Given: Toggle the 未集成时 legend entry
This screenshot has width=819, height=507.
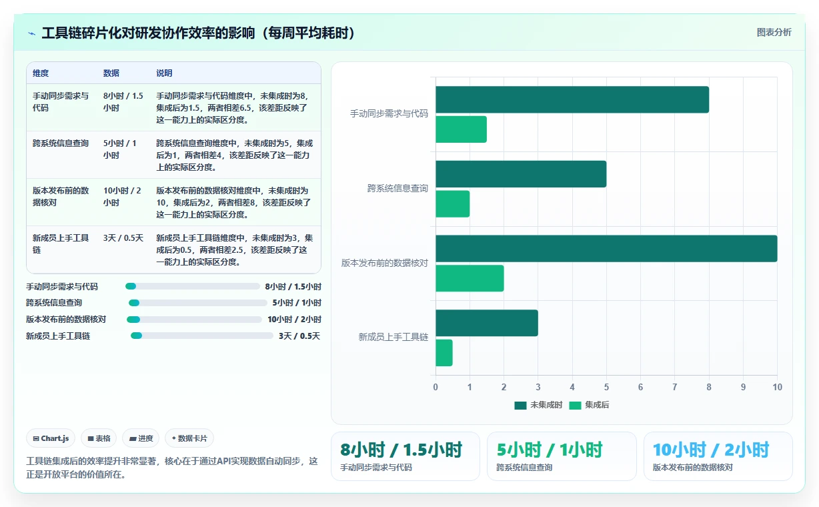Looking at the screenshot, I should (x=538, y=405).
